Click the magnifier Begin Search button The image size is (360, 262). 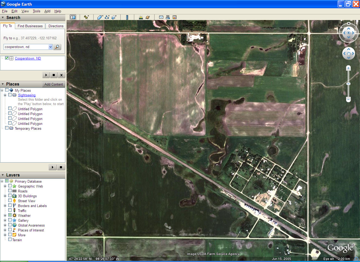click(x=57, y=47)
